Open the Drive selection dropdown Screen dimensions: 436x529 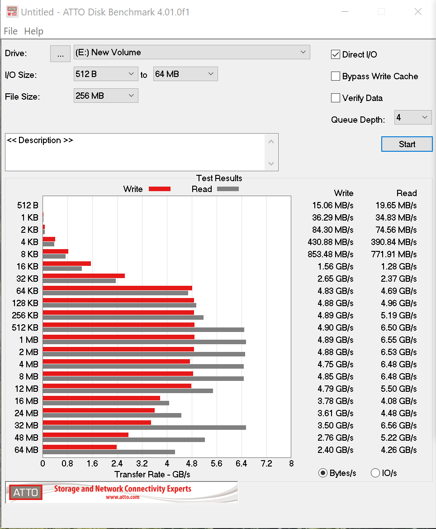[192, 53]
